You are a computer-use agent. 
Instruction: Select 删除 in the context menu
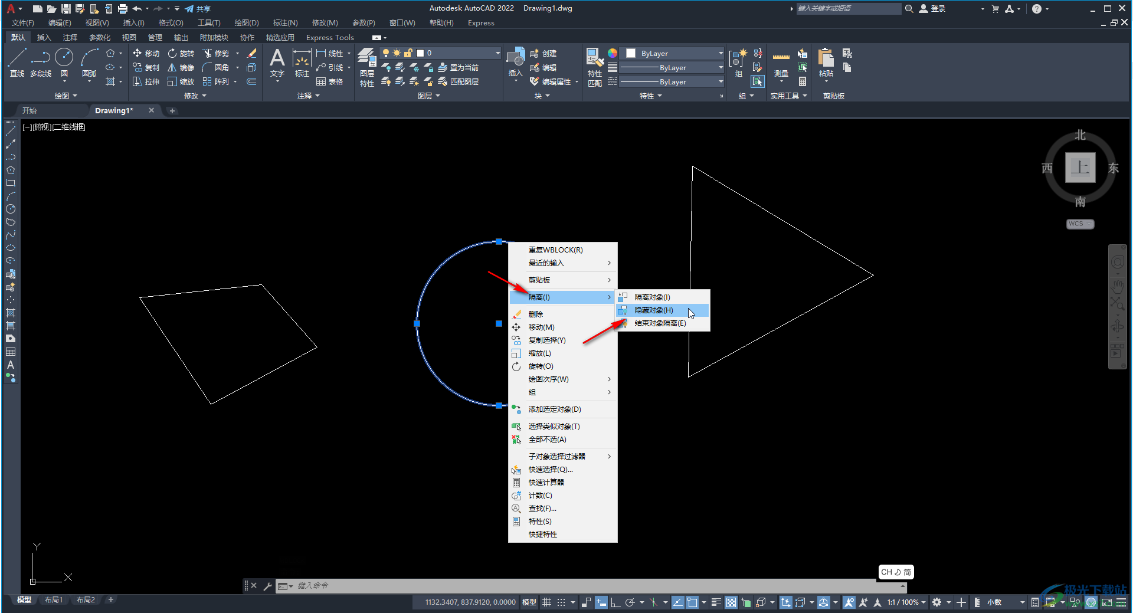(563, 314)
